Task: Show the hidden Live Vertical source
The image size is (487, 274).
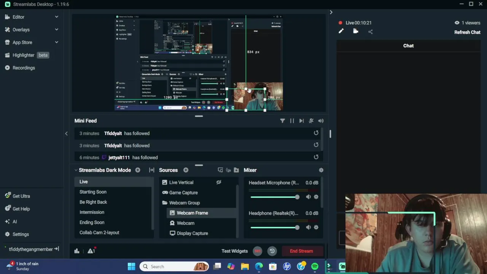Action: pyautogui.click(x=219, y=182)
